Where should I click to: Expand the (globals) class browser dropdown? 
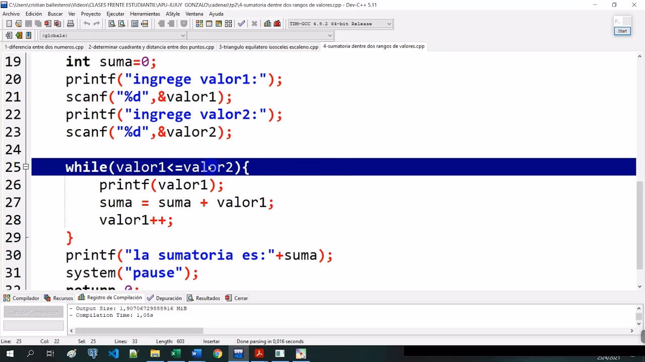[x=182, y=35]
